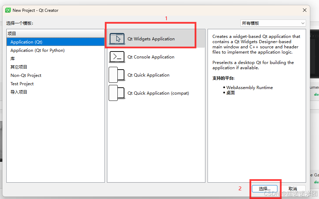
Task: Open the 所有模板 template filter dropdown
Action: 273,23
